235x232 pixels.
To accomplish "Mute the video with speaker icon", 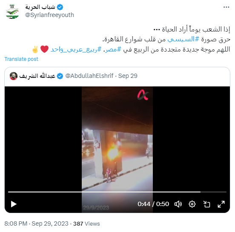I will click(178, 204).
